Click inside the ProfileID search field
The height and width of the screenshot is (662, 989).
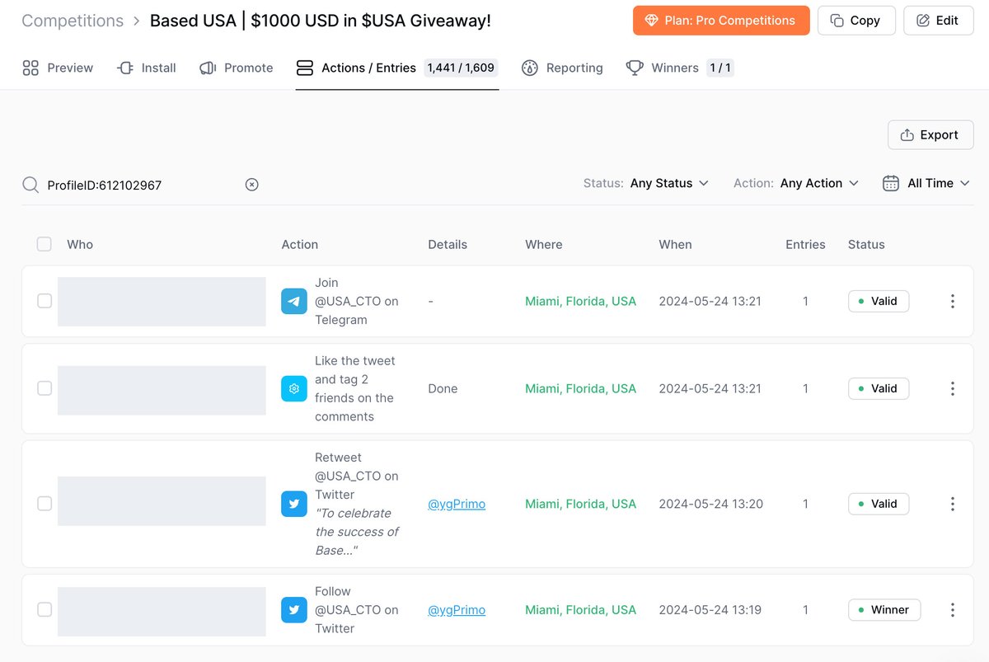click(142, 185)
